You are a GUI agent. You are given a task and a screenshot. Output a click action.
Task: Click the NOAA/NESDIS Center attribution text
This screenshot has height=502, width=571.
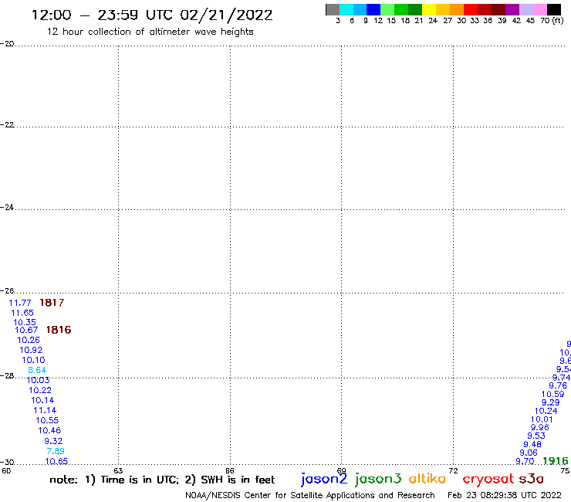(x=310, y=496)
